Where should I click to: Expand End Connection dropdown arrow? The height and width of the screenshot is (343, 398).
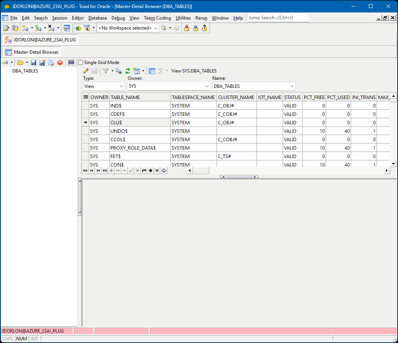click(x=58, y=28)
